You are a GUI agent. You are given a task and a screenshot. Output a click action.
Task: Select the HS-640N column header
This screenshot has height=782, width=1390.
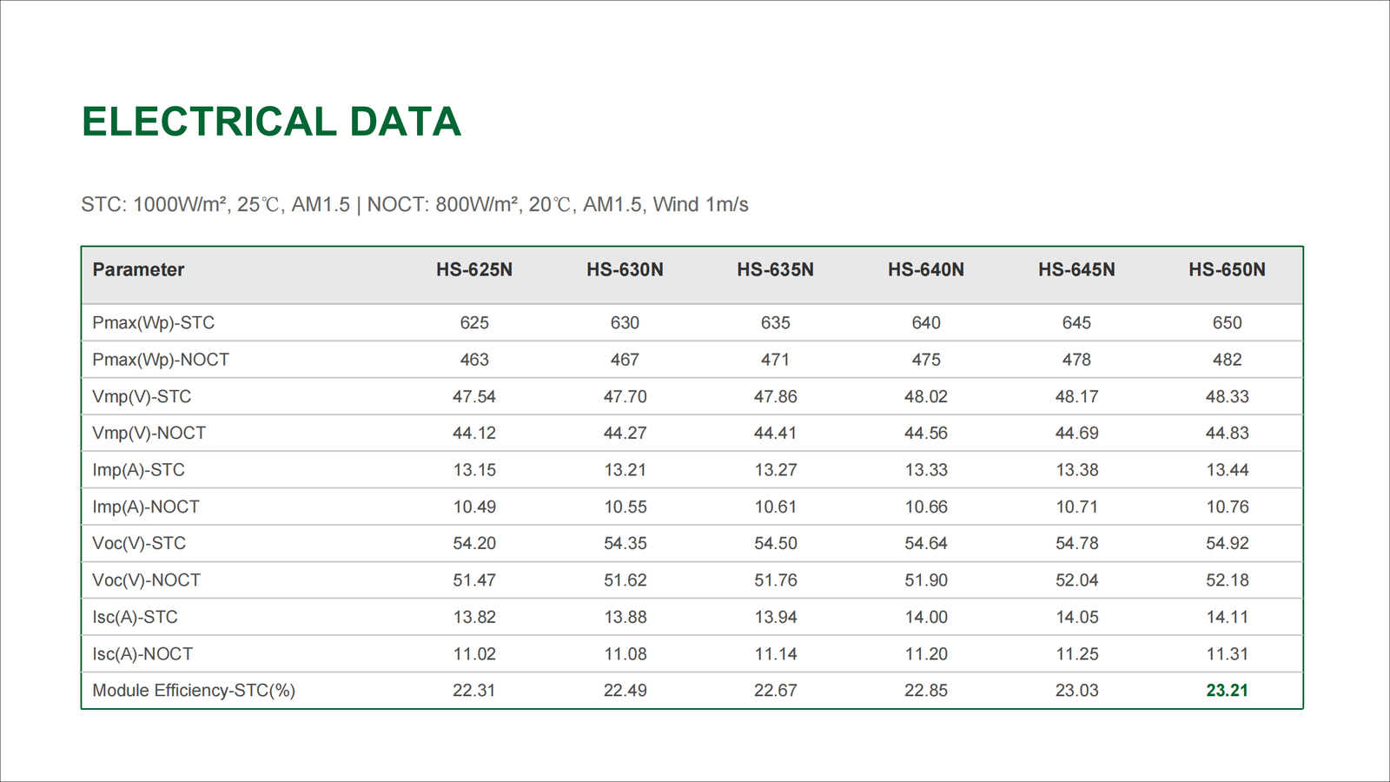point(926,270)
